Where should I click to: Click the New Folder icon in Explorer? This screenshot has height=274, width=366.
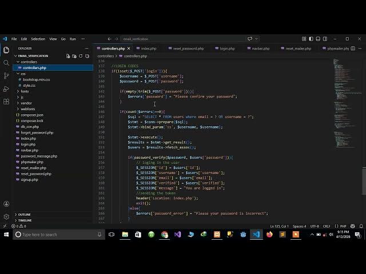[74, 56]
